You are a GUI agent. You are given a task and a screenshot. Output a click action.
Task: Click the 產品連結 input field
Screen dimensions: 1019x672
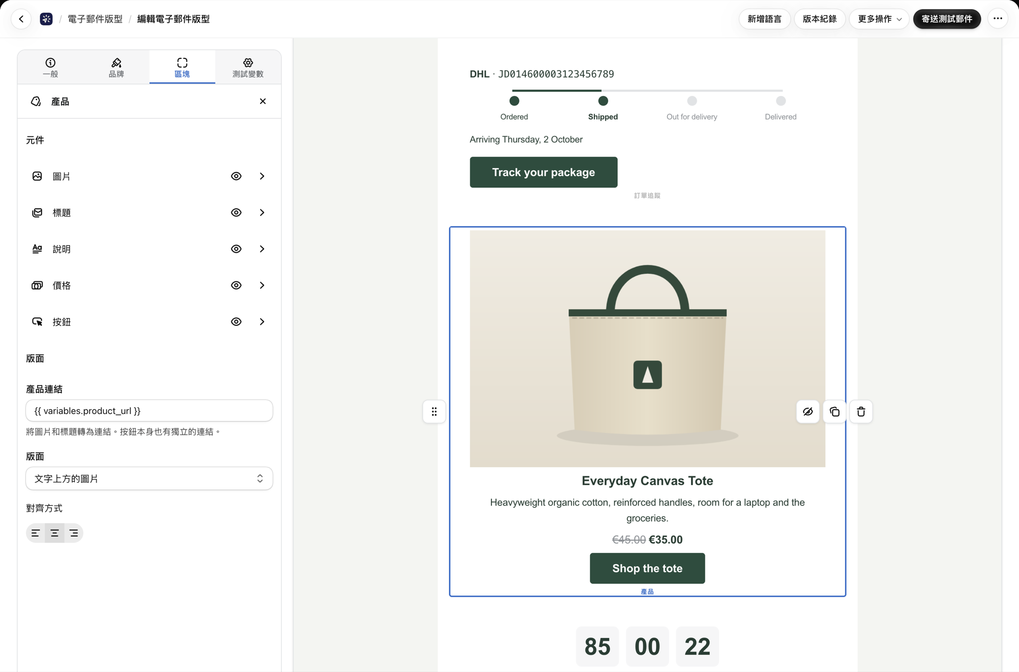[149, 411]
